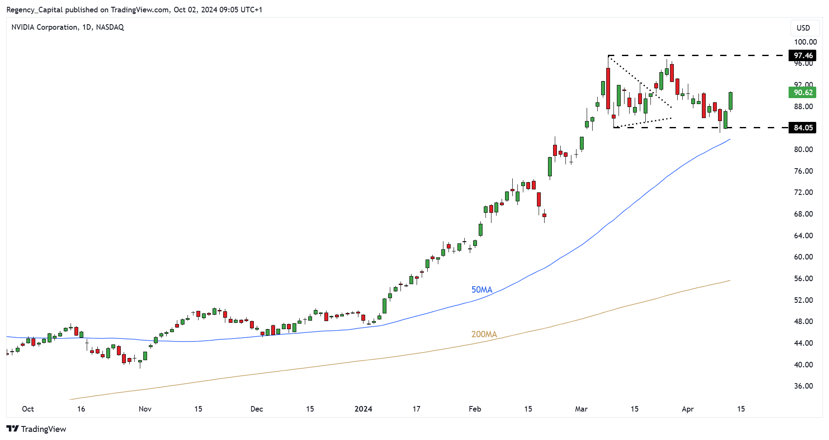Screen dimensions: 829x440
Task: Click the 40.00 price axis value
Action: coord(803,365)
